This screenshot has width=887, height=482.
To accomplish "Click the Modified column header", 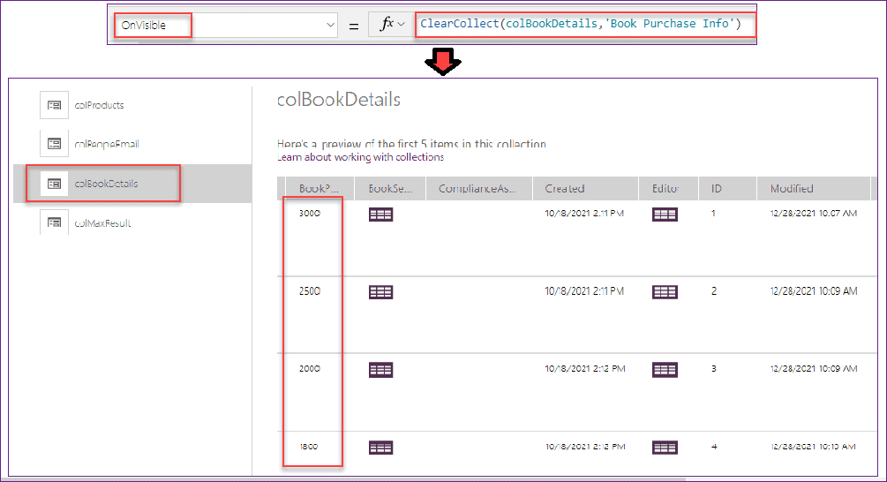I will point(814,188).
